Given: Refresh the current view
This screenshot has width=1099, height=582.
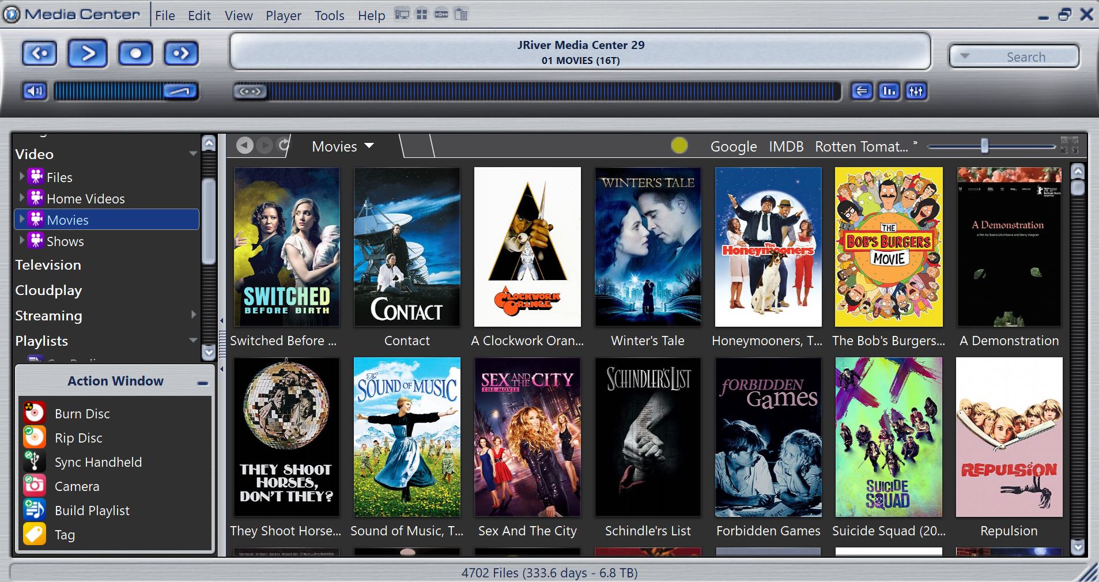Looking at the screenshot, I should (283, 146).
